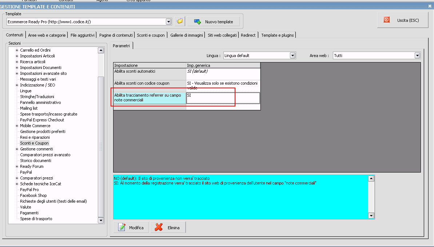Select the Parametri tab
434x247 pixels.
pyautogui.click(x=121, y=46)
